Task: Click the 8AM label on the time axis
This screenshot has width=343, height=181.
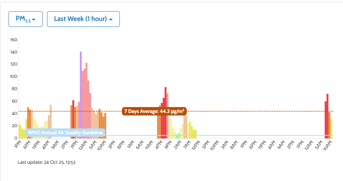Action: point(234,145)
